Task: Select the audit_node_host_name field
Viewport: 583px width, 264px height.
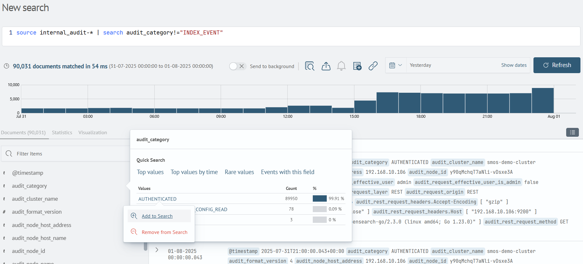Action: (x=39, y=238)
